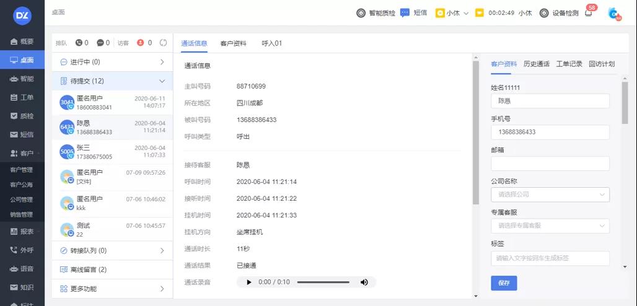Click the 短信 message icon in header
Viewport: 637px width, 306px height.
(405, 12)
